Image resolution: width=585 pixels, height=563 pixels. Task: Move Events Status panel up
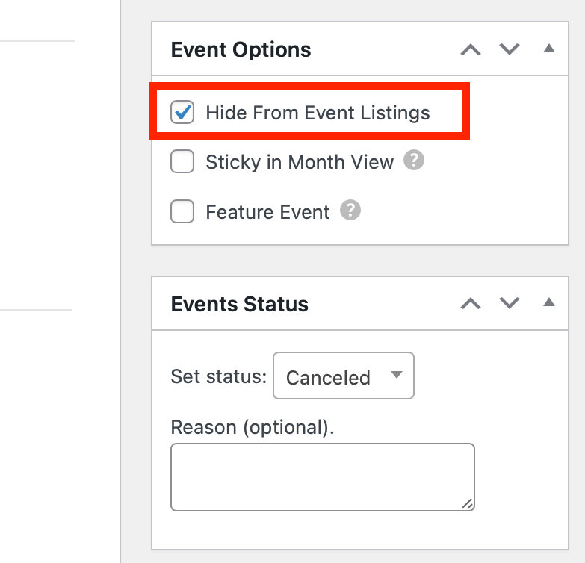coord(471,304)
